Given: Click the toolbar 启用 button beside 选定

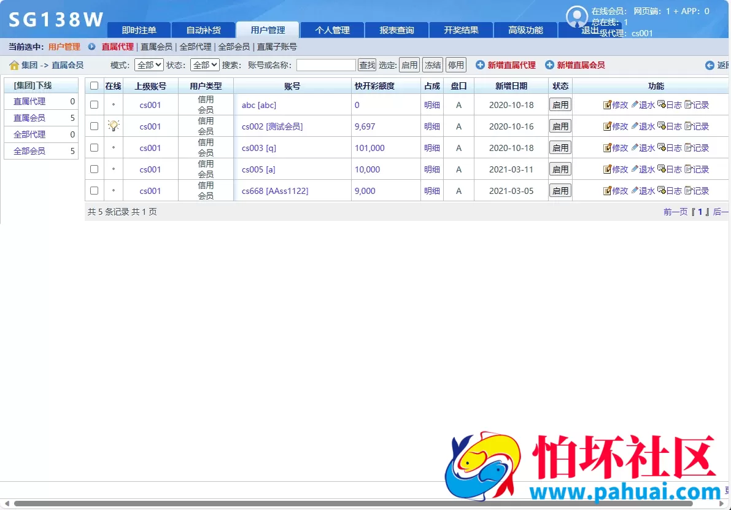Looking at the screenshot, I should tap(409, 65).
